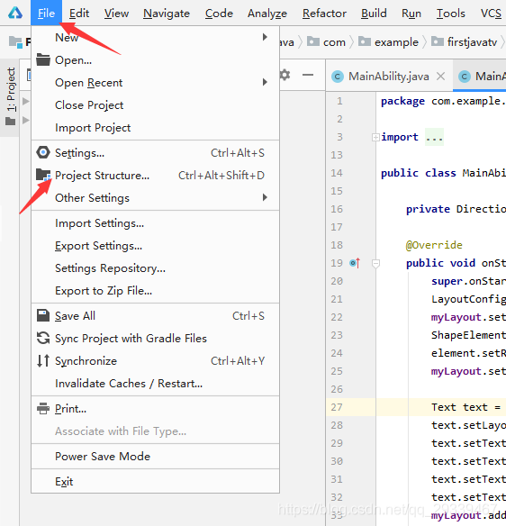Open the Refactor menu

click(324, 14)
